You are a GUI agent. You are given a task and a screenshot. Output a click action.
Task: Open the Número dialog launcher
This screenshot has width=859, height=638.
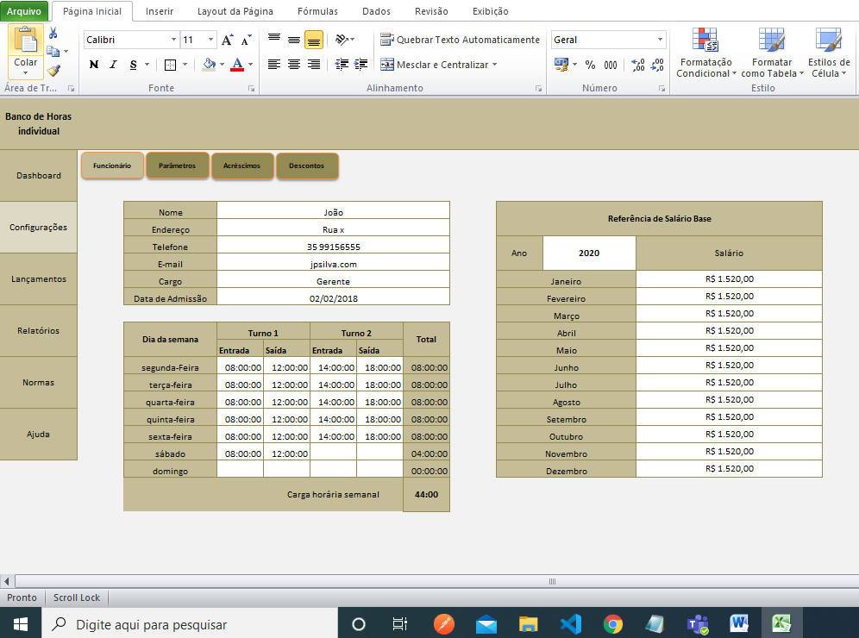pos(661,88)
